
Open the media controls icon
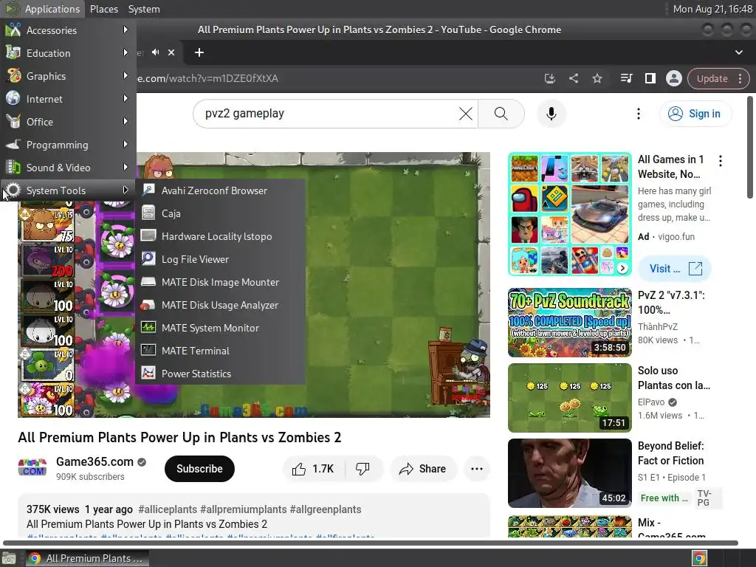[x=626, y=78]
